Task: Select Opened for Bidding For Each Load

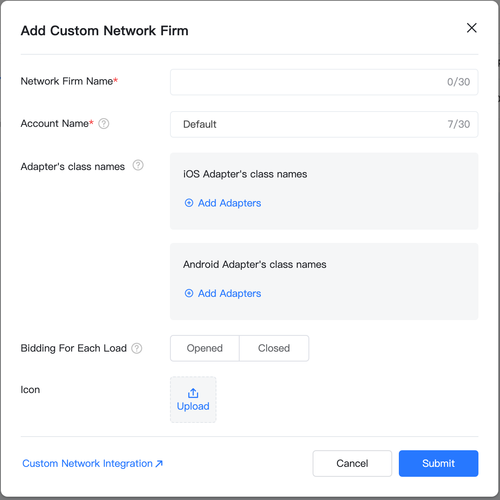Action: click(x=204, y=348)
